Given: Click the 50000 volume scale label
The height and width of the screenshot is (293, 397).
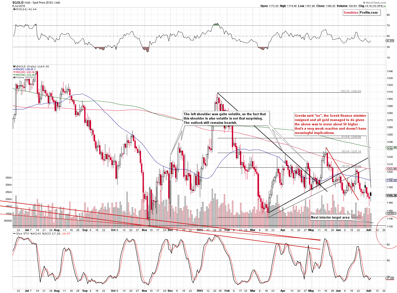Looking at the screenshot, I should (8, 221).
